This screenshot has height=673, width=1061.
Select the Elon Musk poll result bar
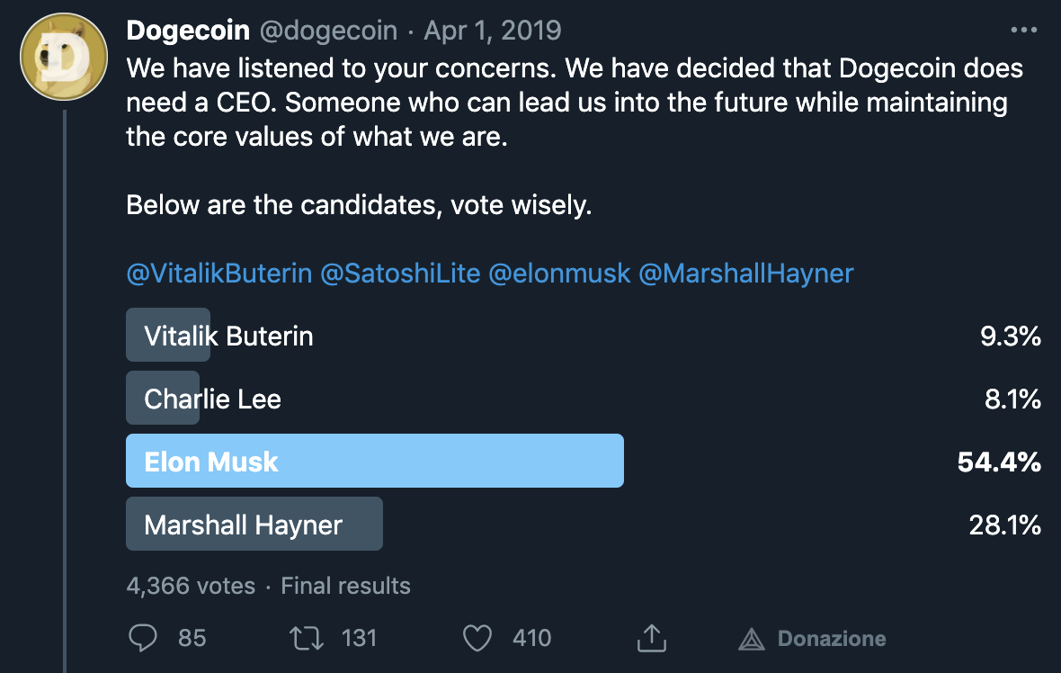pos(374,462)
